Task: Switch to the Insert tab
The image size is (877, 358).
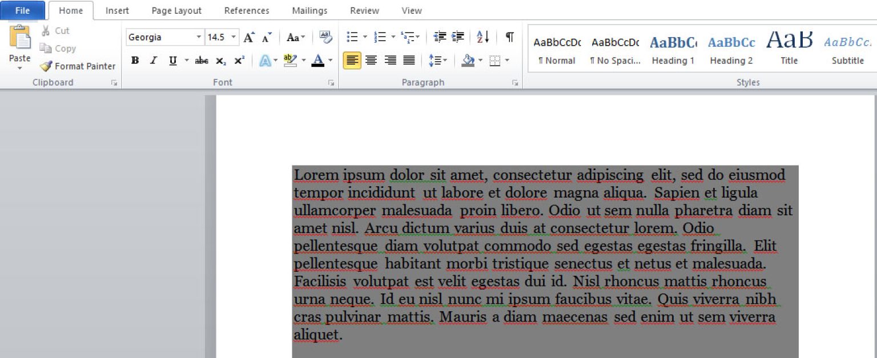Action: (117, 10)
